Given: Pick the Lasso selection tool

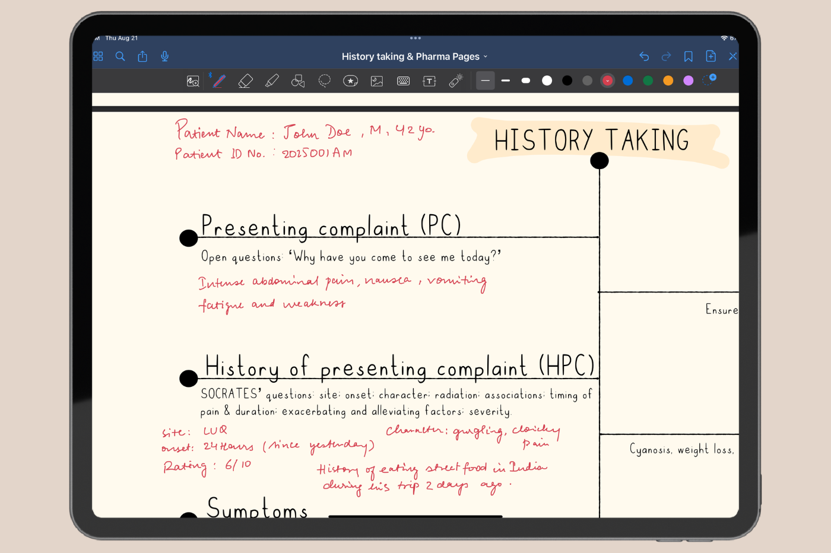Looking at the screenshot, I should (x=324, y=81).
